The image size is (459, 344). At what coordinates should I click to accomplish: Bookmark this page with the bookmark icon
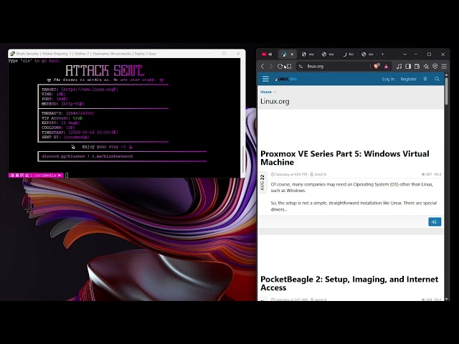[289, 67]
